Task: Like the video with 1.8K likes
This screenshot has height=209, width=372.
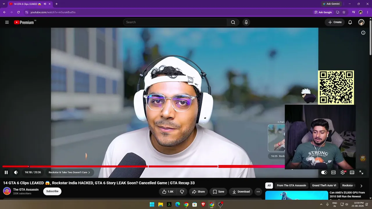Action: click(167, 192)
